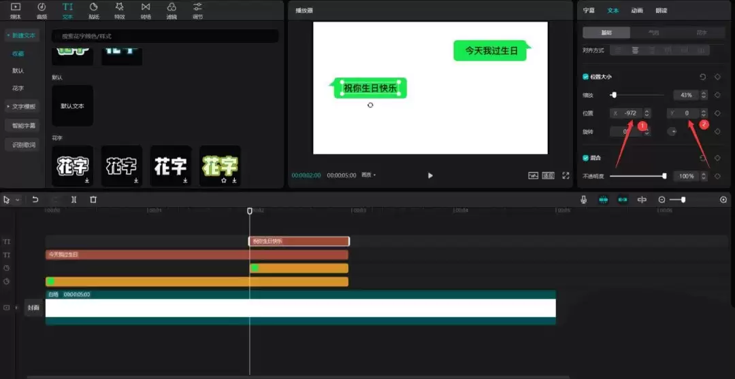Viewport: 735px width, 379px height.
Task: Uncheck the 位置大小 checkbox
Action: point(586,77)
